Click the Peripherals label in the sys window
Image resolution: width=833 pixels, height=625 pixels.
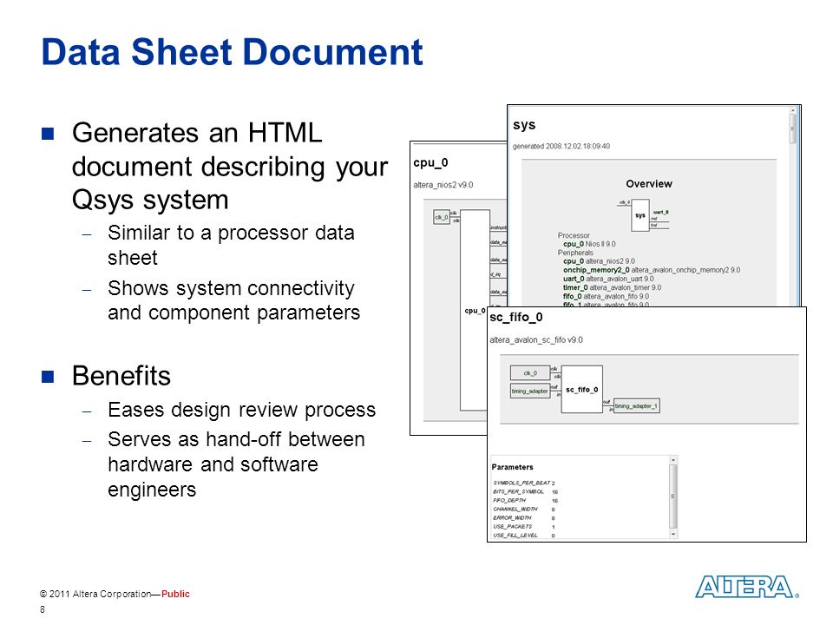(575, 253)
